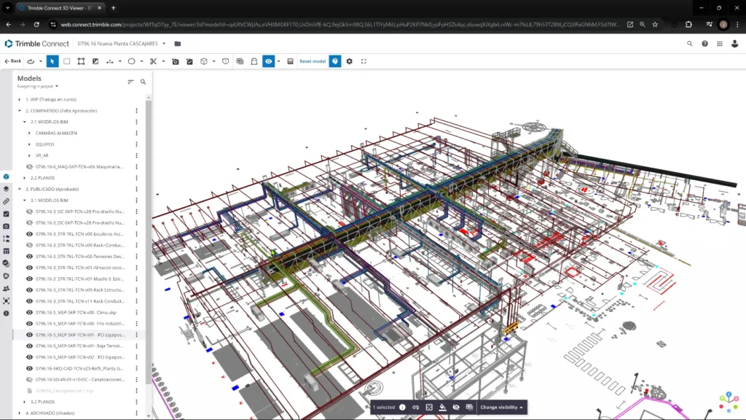This screenshot has width=746, height=420.
Task: Expand the EQUIPOS folder
Action: 29,144
